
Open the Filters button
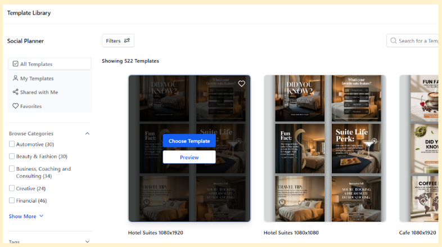pyautogui.click(x=118, y=41)
